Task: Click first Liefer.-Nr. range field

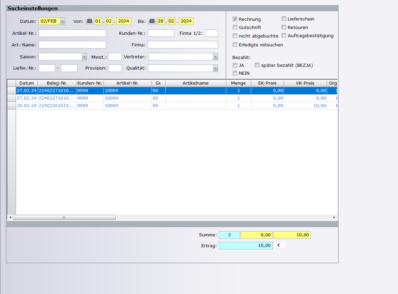Action: point(47,68)
